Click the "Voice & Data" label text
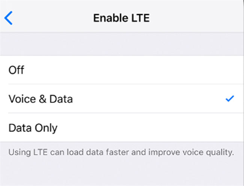The height and width of the screenshot is (186, 244). [41, 99]
